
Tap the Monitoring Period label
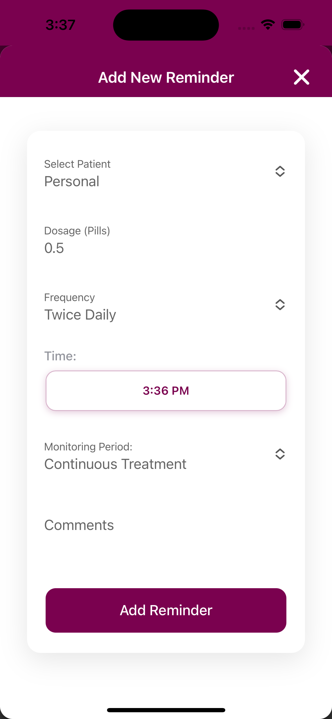coord(88,447)
